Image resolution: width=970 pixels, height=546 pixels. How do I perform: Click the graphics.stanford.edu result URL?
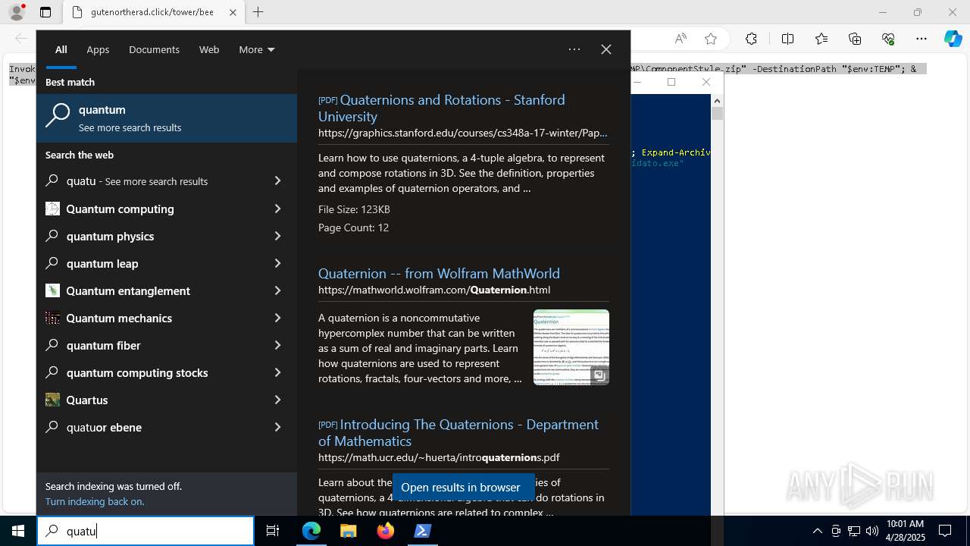click(462, 133)
